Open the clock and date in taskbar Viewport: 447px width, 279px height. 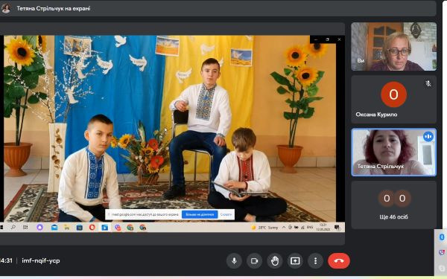pyautogui.click(x=323, y=227)
